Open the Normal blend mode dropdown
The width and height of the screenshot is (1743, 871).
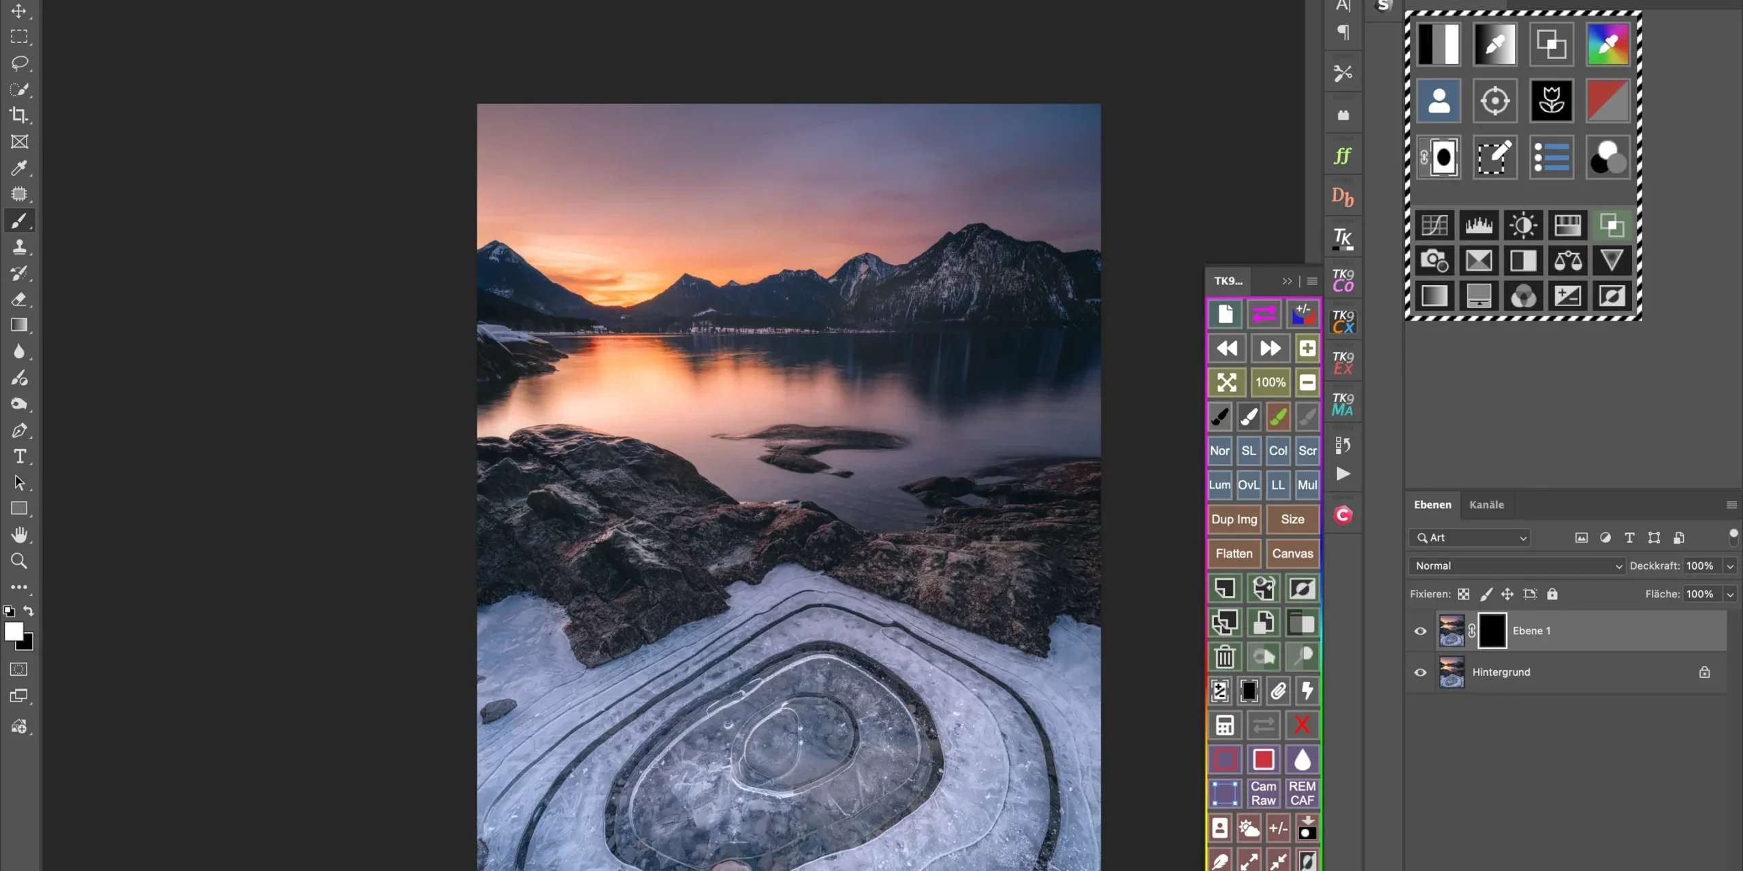1518,566
